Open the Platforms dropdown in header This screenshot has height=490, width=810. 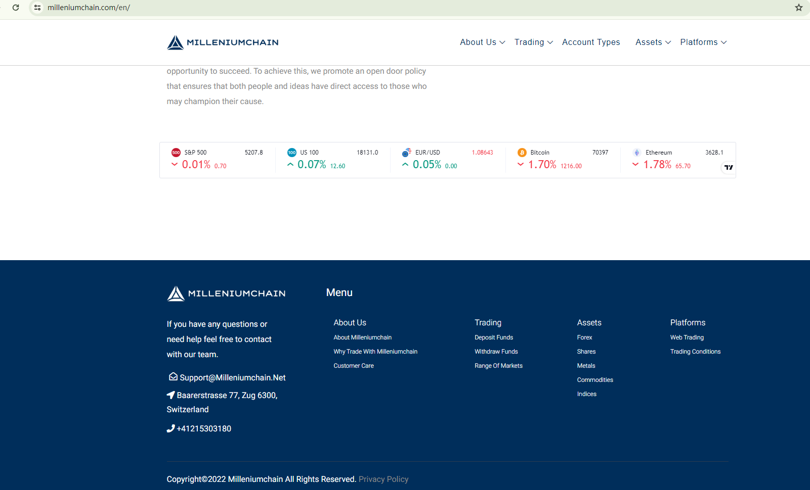(703, 42)
